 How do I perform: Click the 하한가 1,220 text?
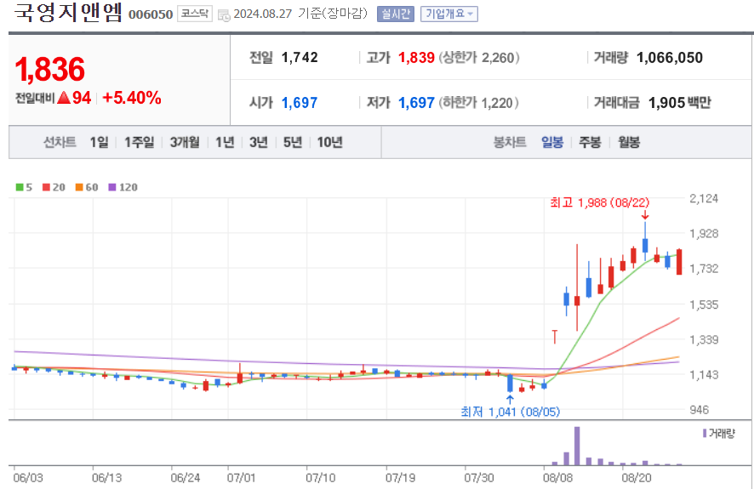(x=479, y=103)
